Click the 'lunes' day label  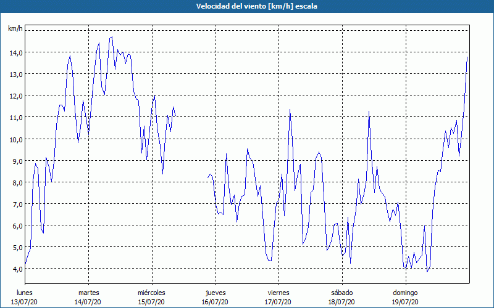(x=25, y=293)
